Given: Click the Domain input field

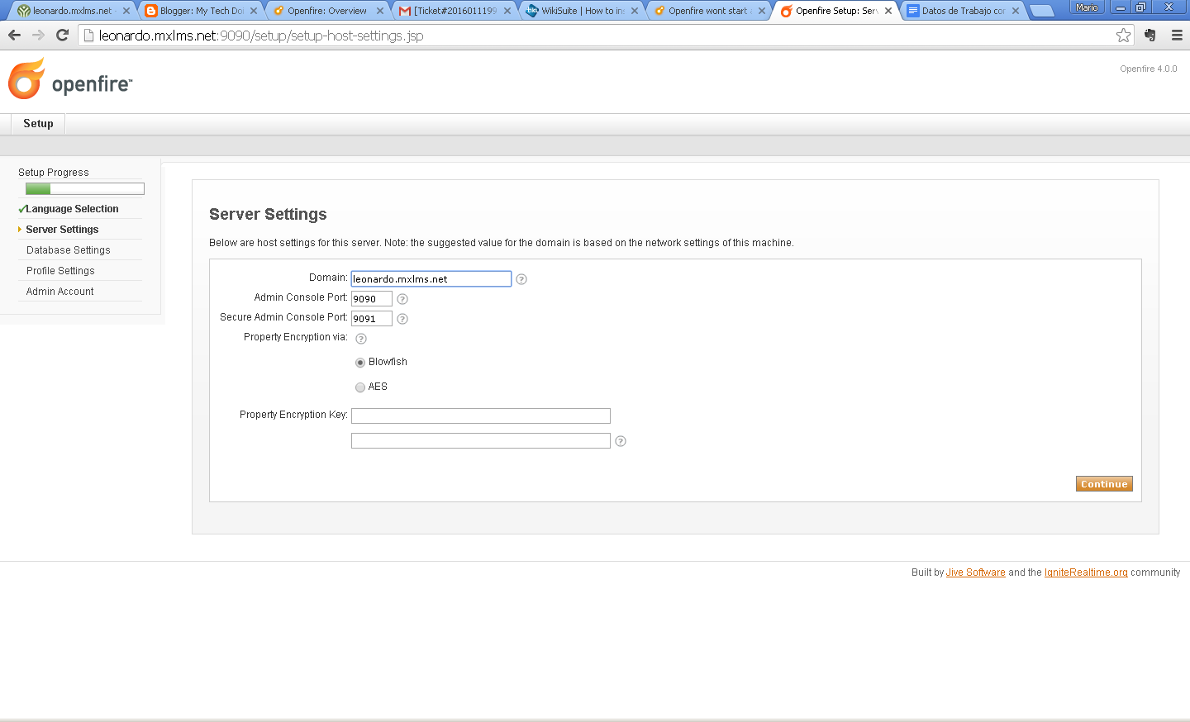Looking at the screenshot, I should click(x=431, y=279).
